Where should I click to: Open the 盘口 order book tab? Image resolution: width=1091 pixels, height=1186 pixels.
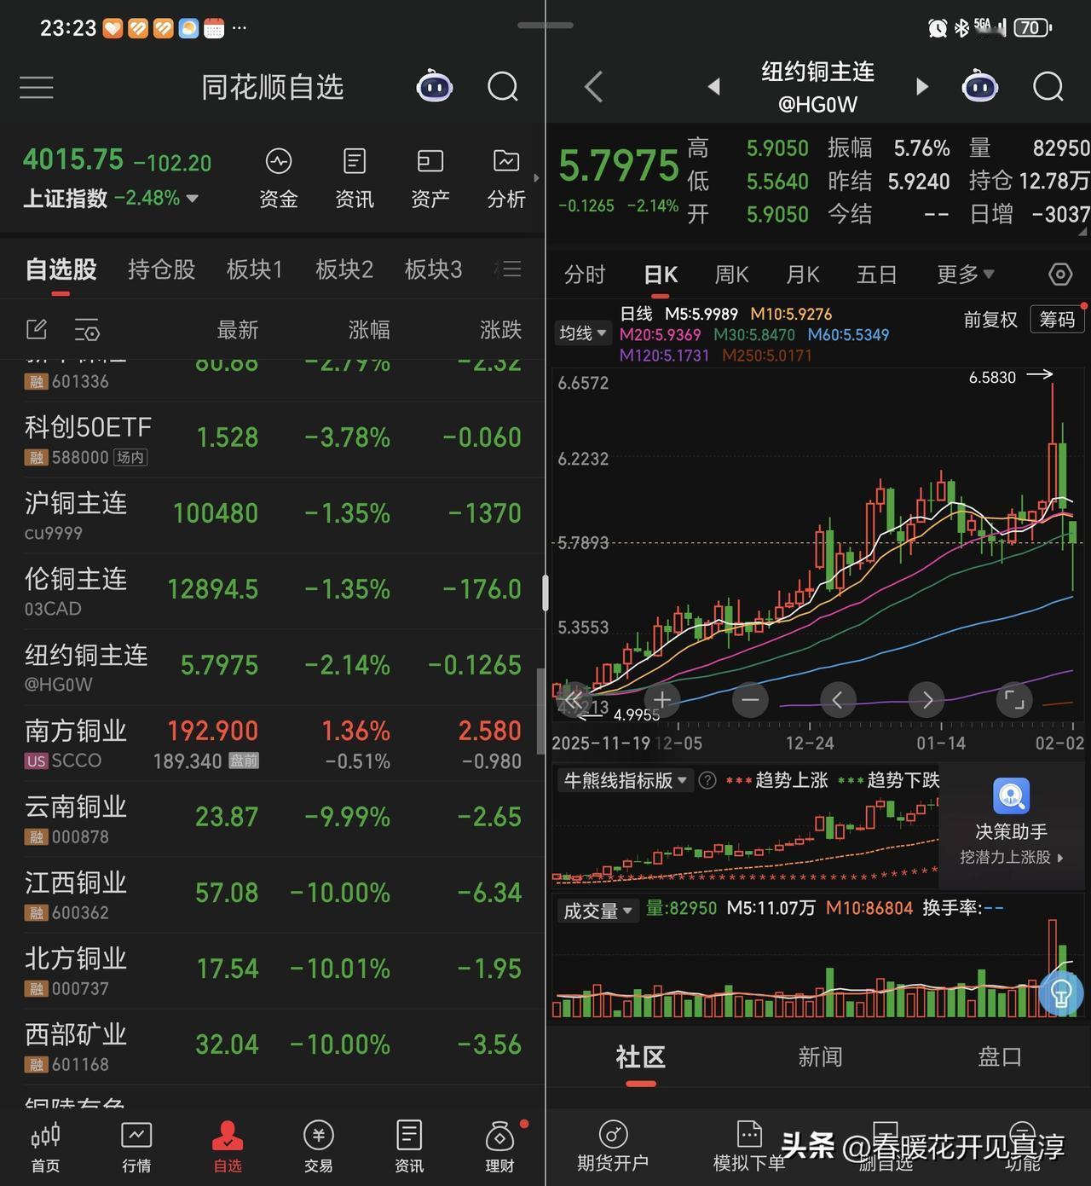[999, 1057]
